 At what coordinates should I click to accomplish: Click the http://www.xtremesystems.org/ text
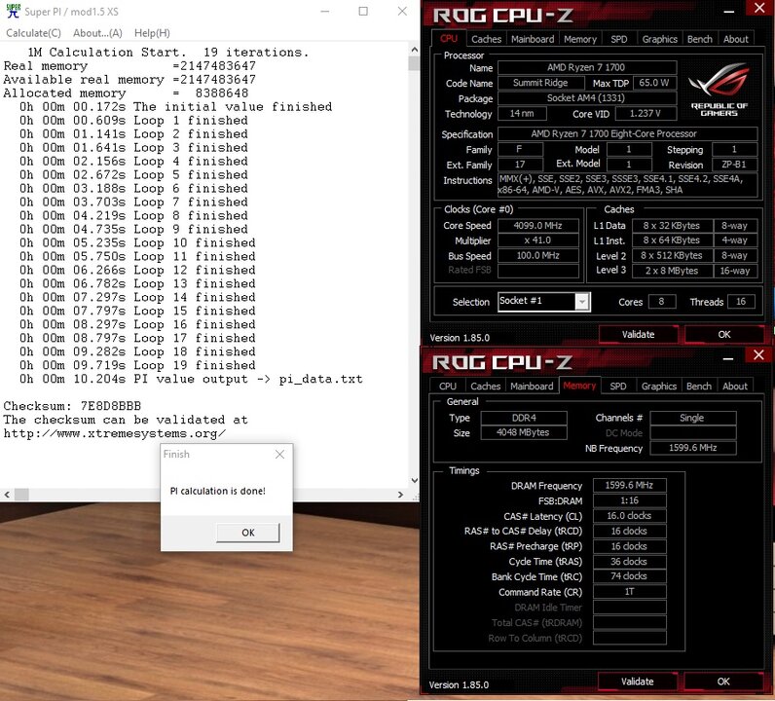[115, 434]
